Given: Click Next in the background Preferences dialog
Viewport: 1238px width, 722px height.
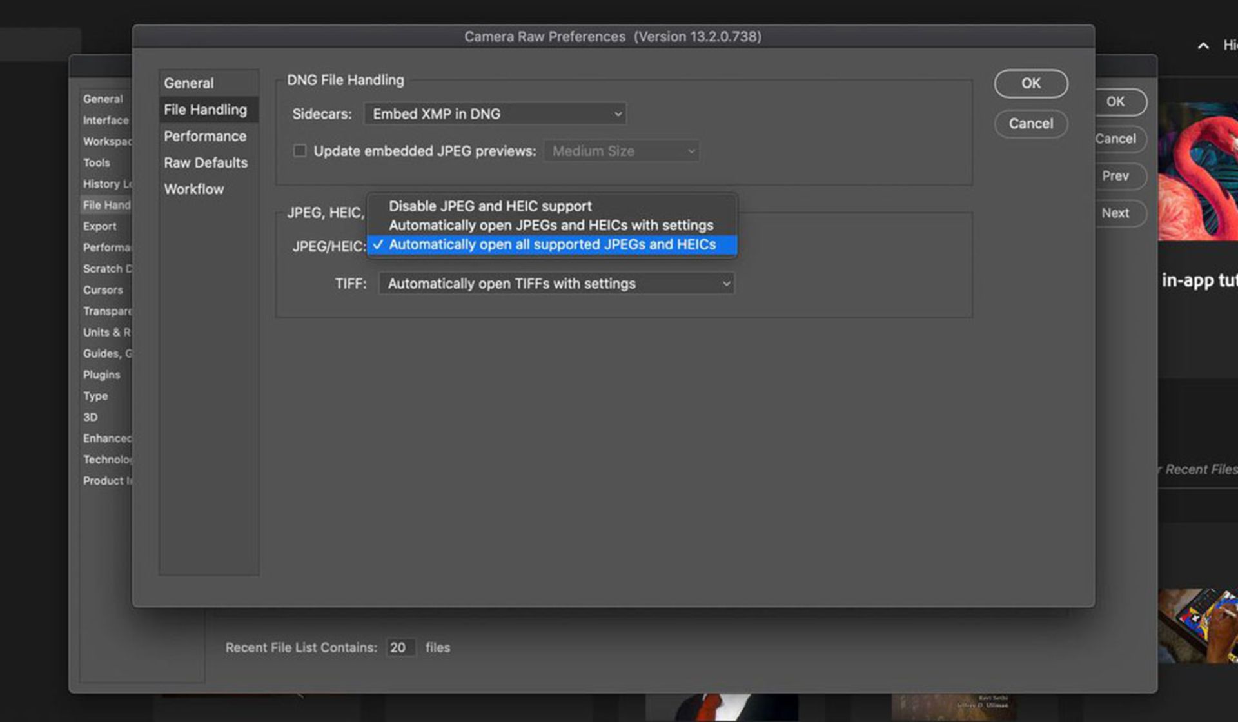Looking at the screenshot, I should coord(1115,213).
